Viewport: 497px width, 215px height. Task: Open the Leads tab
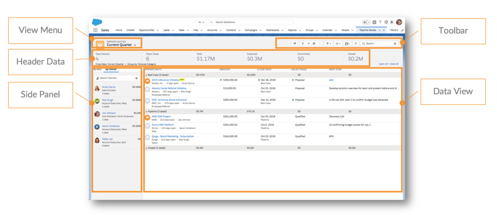166,30
